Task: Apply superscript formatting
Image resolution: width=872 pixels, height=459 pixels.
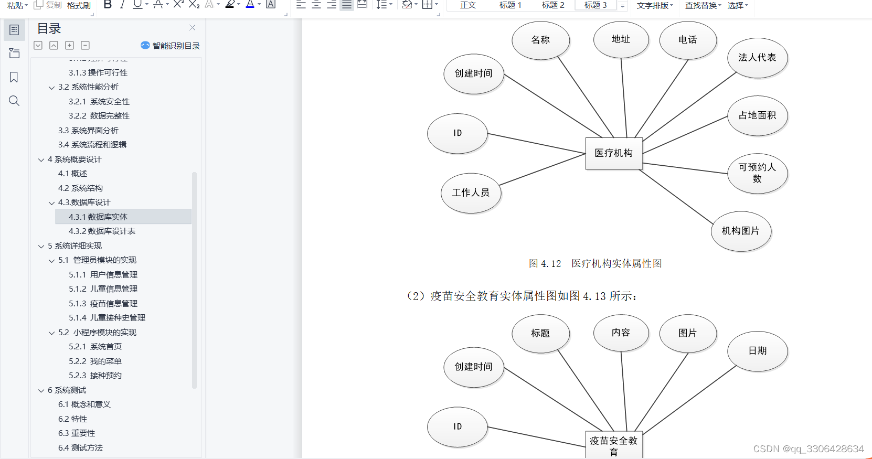Action: [x=178, y=5]
